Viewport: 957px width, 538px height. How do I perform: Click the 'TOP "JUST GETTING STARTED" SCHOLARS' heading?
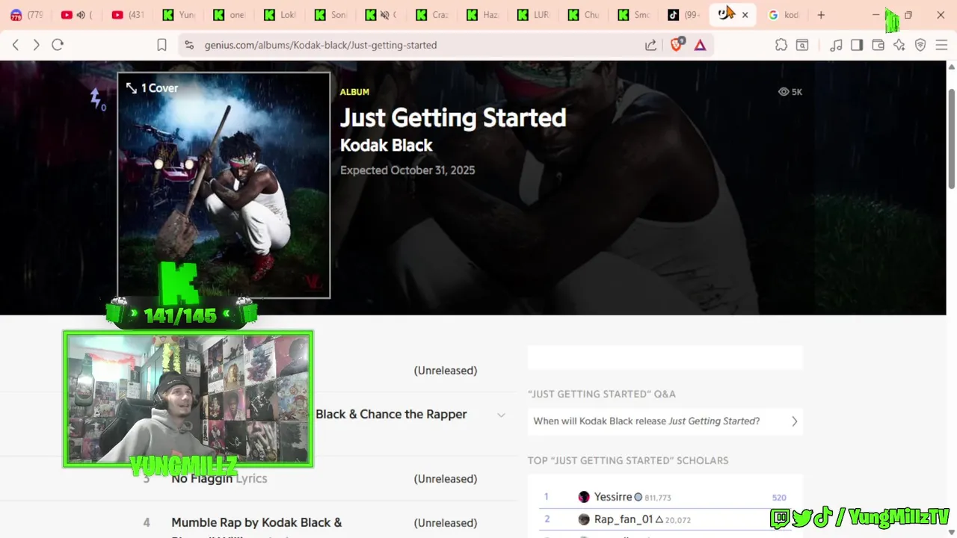pyautogui.click(x=628, y=460)
